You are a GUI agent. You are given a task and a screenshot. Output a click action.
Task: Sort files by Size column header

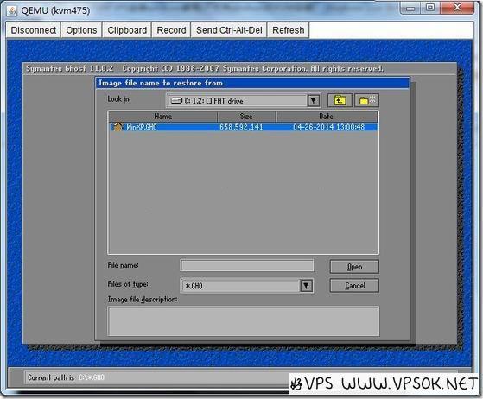pos(246,117)
